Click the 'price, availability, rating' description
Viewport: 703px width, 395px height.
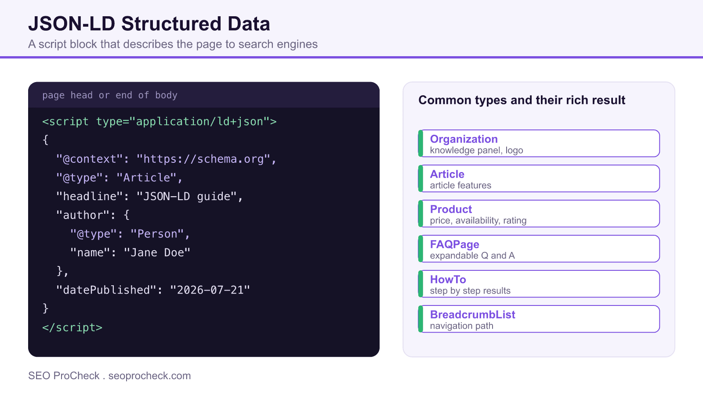478,221
